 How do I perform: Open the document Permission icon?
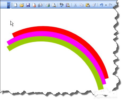pyautogui.click(x=34, y=5)
